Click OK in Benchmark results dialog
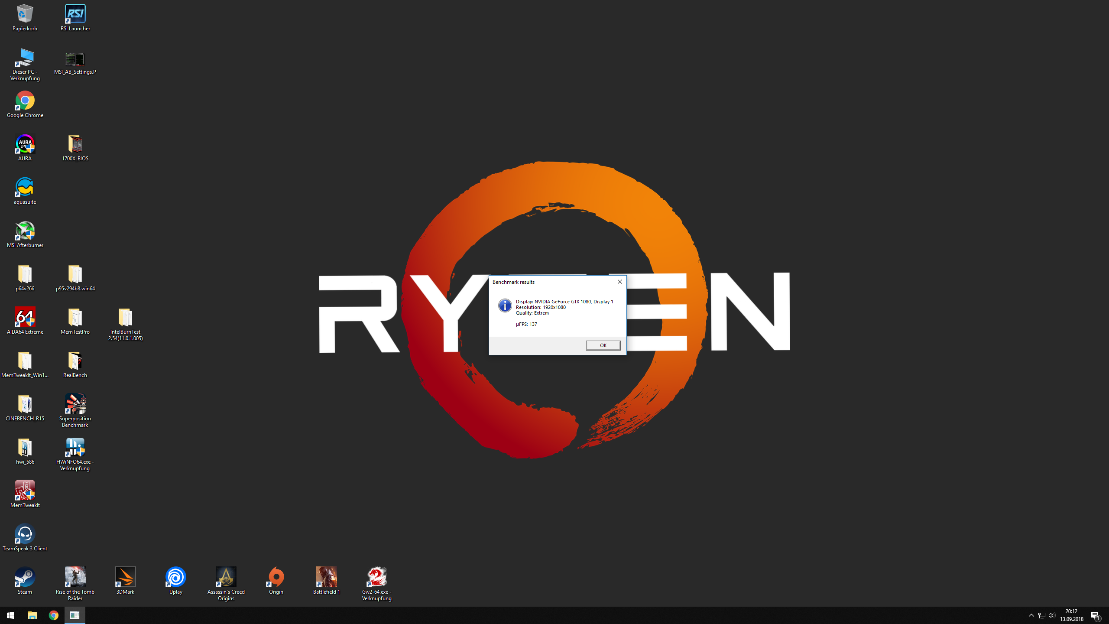The height and width of the screenshot is (624, 1109). [x=603, y=345]
